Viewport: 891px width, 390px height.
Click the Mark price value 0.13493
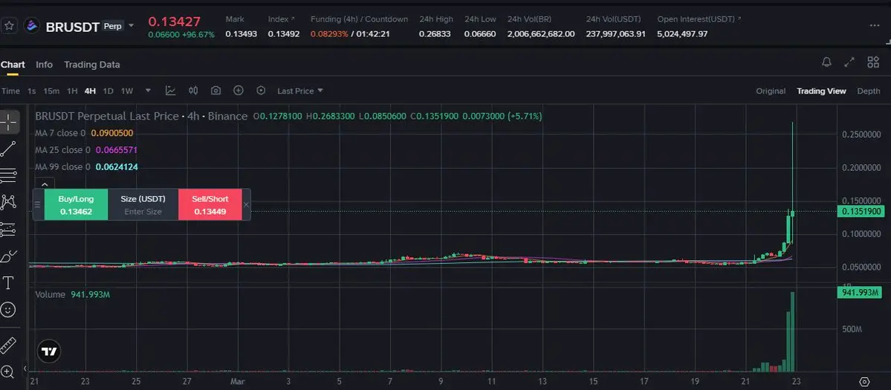(x=241, y=34)
